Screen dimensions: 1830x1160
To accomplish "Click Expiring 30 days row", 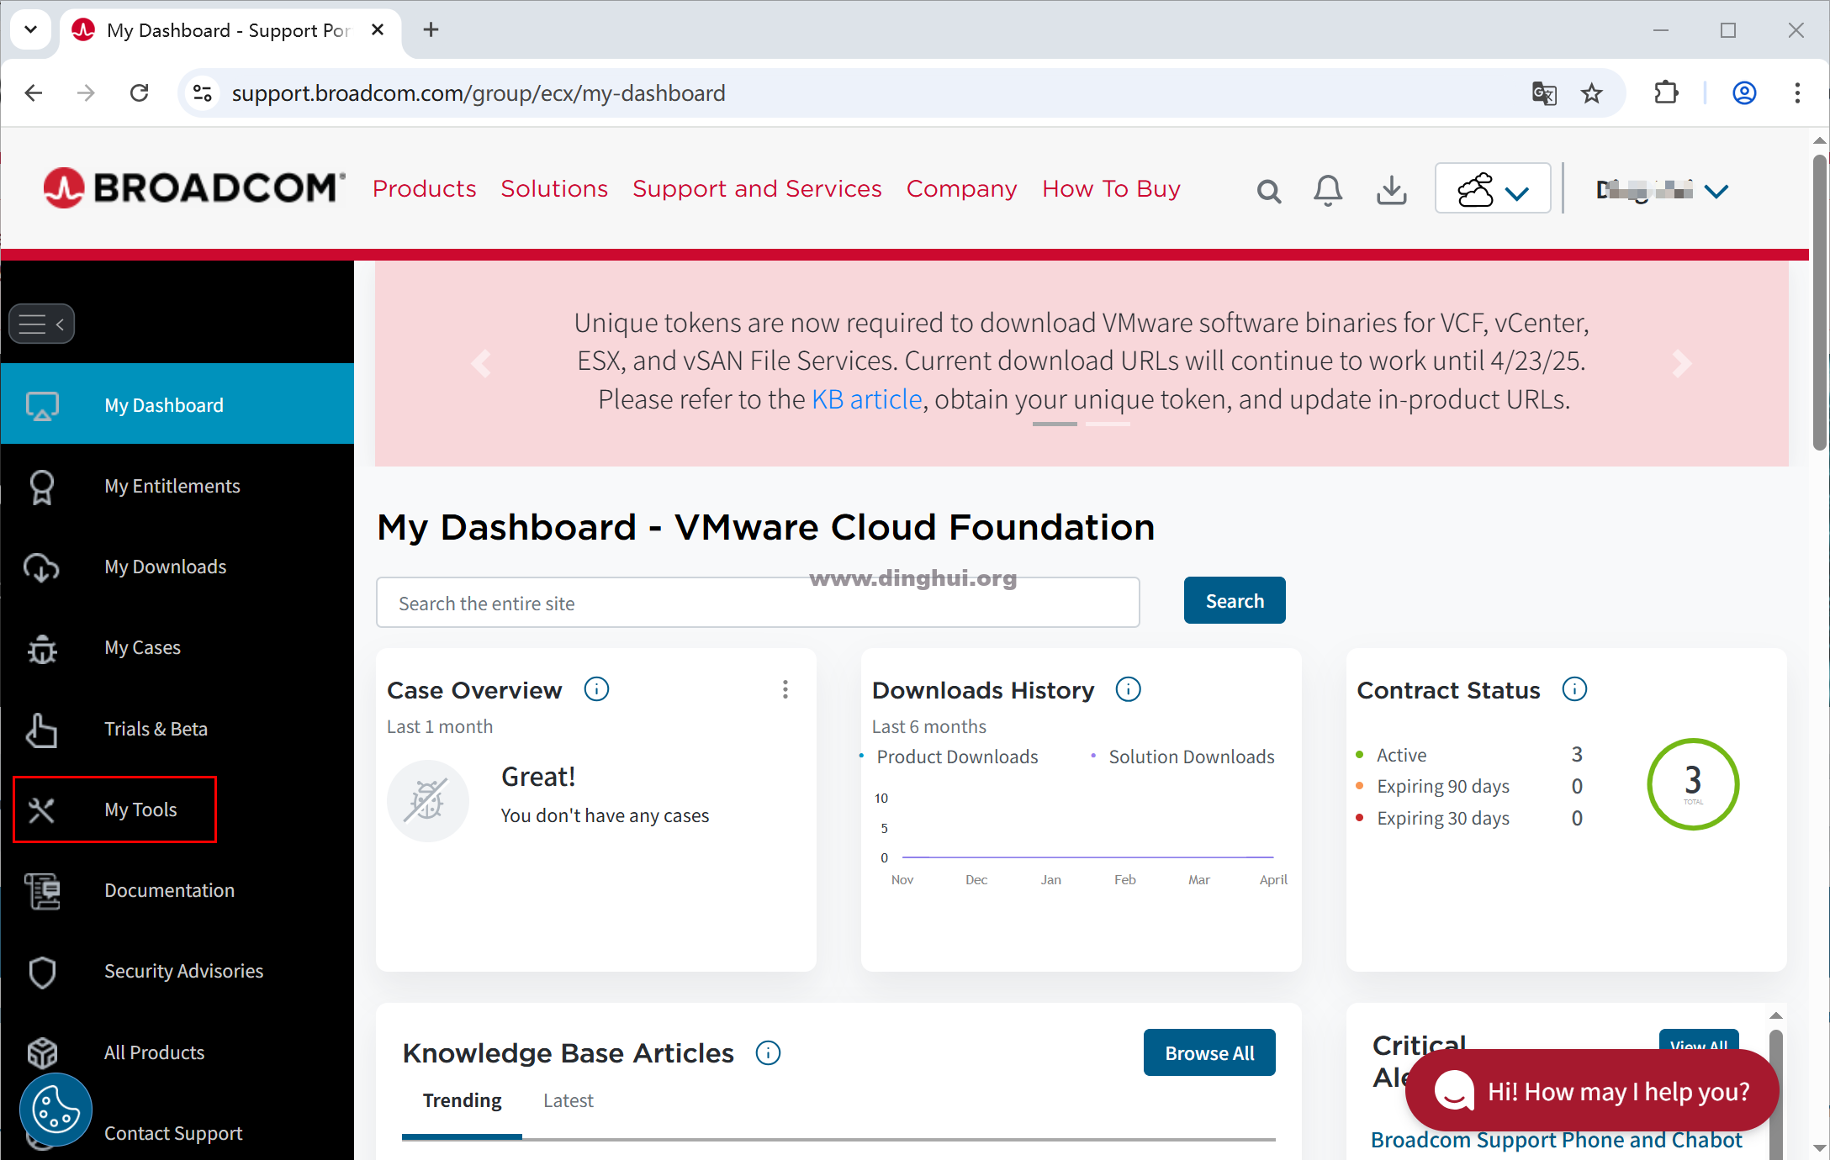I will [1469, 818].
